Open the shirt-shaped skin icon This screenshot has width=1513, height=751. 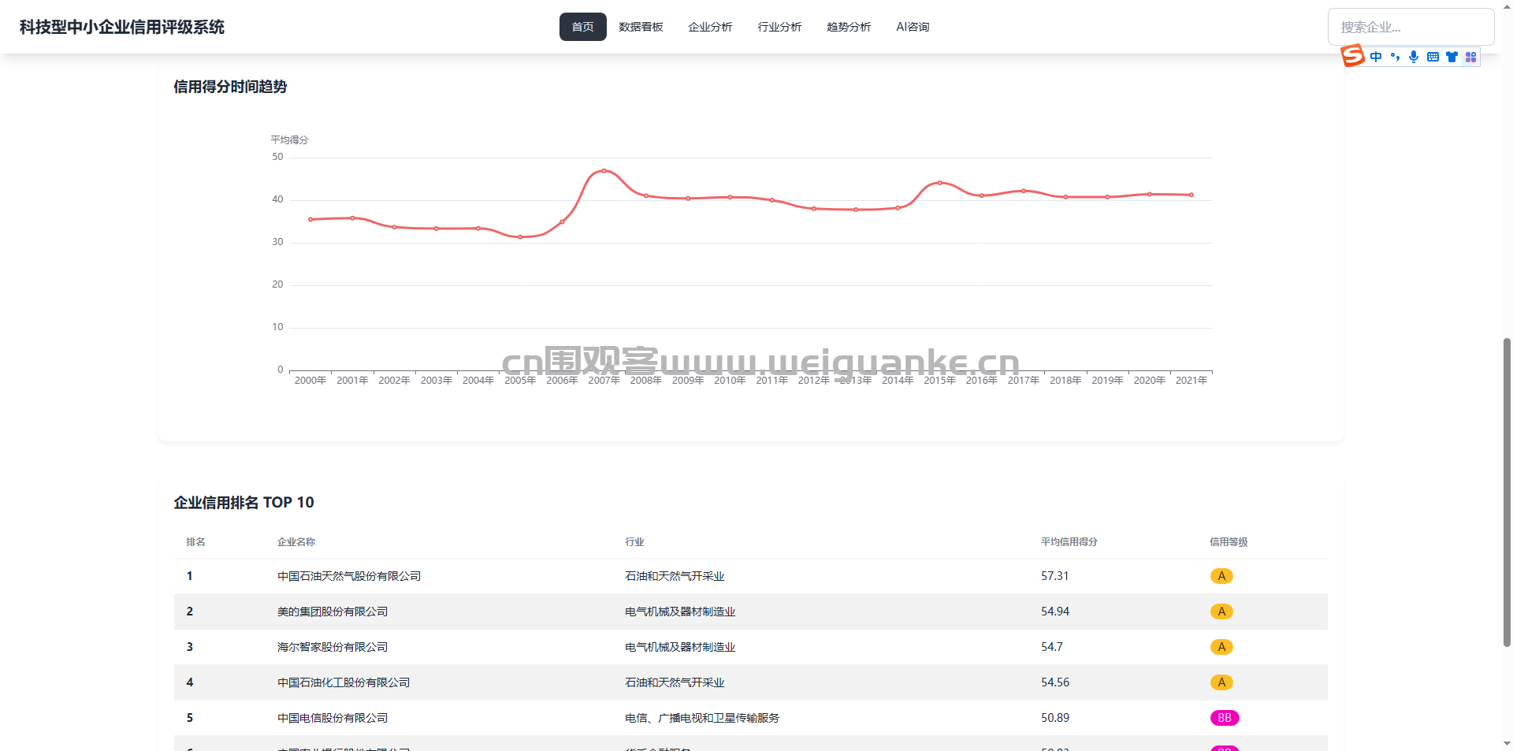click(x=1452, y=57)
